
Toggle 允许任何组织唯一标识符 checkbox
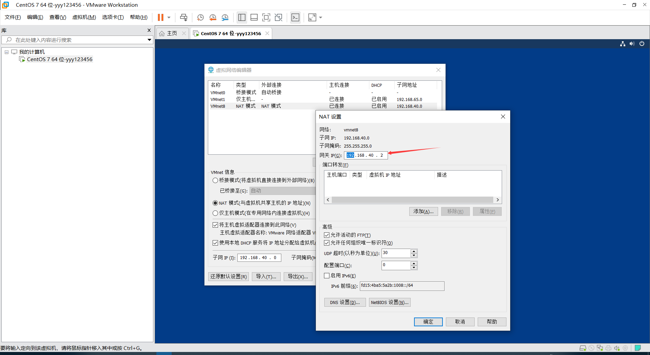(x=327, y=243)
